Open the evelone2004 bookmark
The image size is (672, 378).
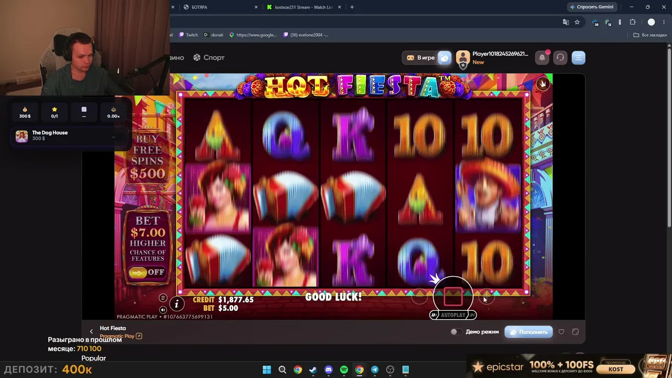[306, 35]
